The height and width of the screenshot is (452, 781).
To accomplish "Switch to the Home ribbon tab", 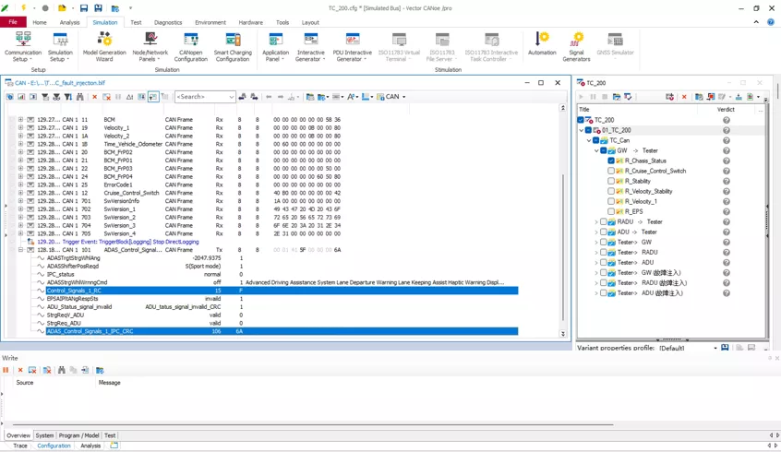I will coord(40,22).
